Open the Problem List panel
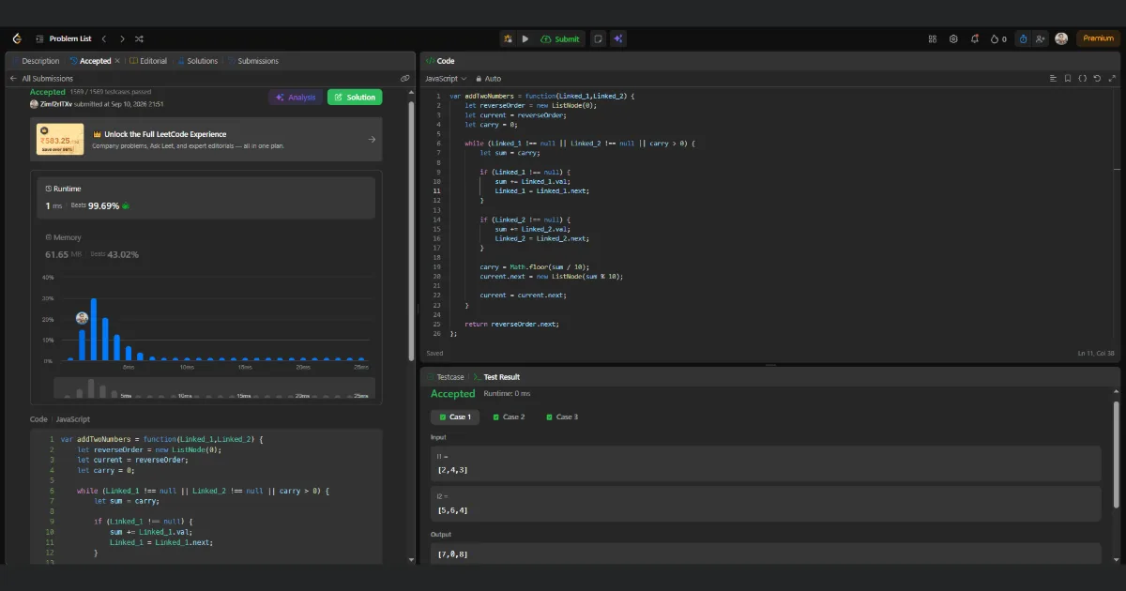Image resolution: width=1126 pixels, height=591 pixels. (63, 38)
